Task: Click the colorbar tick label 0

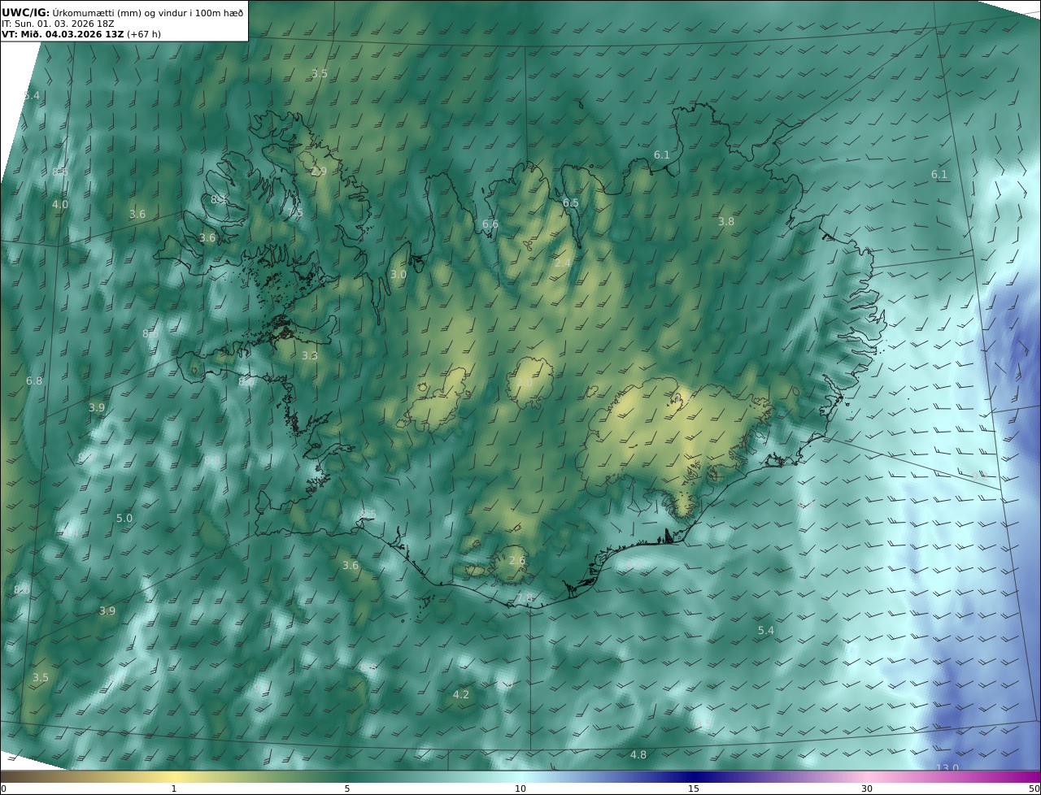Action: pos(3,788)
